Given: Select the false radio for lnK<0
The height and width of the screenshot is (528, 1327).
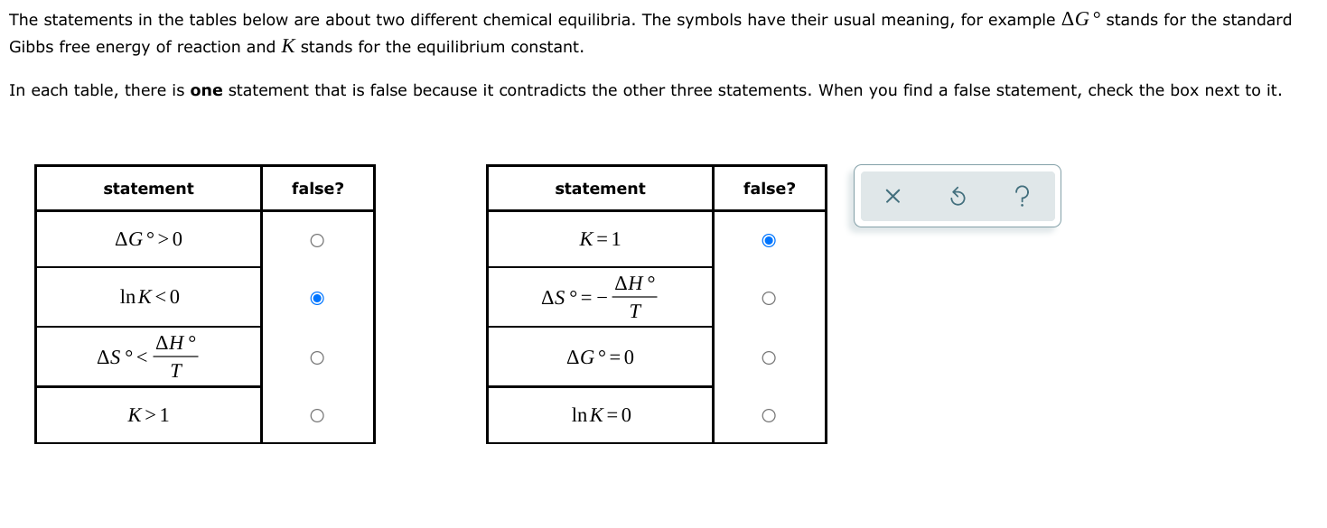Looking at the screenshot, I should click(x=316, y=298).
